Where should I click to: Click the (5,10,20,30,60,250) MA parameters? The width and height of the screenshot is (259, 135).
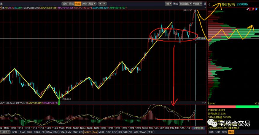pos(12,8)
